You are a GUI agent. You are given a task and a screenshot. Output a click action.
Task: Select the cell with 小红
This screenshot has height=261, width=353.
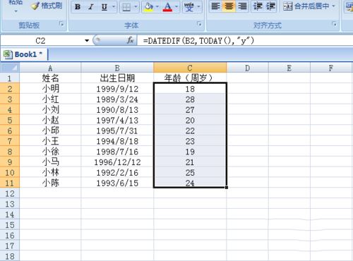point(50,99)
